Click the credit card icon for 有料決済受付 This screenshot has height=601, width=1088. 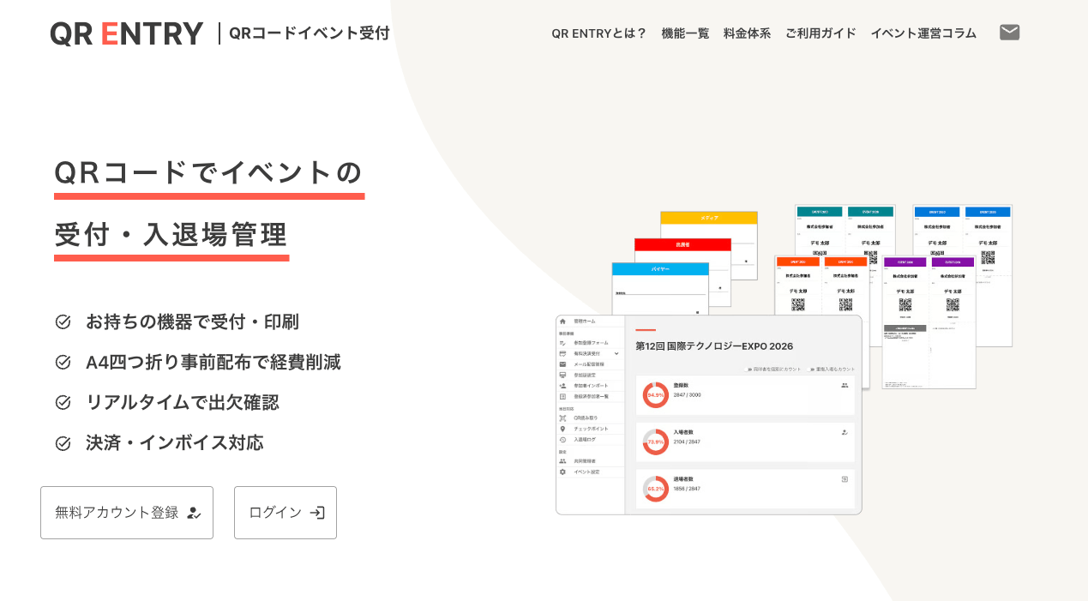click(x=563, y=353)
